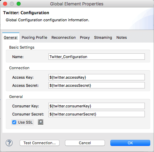The width and height of the screenshot is (154, 152).
Task: Click the Test Connection button
Action: [x=40, y=143]
